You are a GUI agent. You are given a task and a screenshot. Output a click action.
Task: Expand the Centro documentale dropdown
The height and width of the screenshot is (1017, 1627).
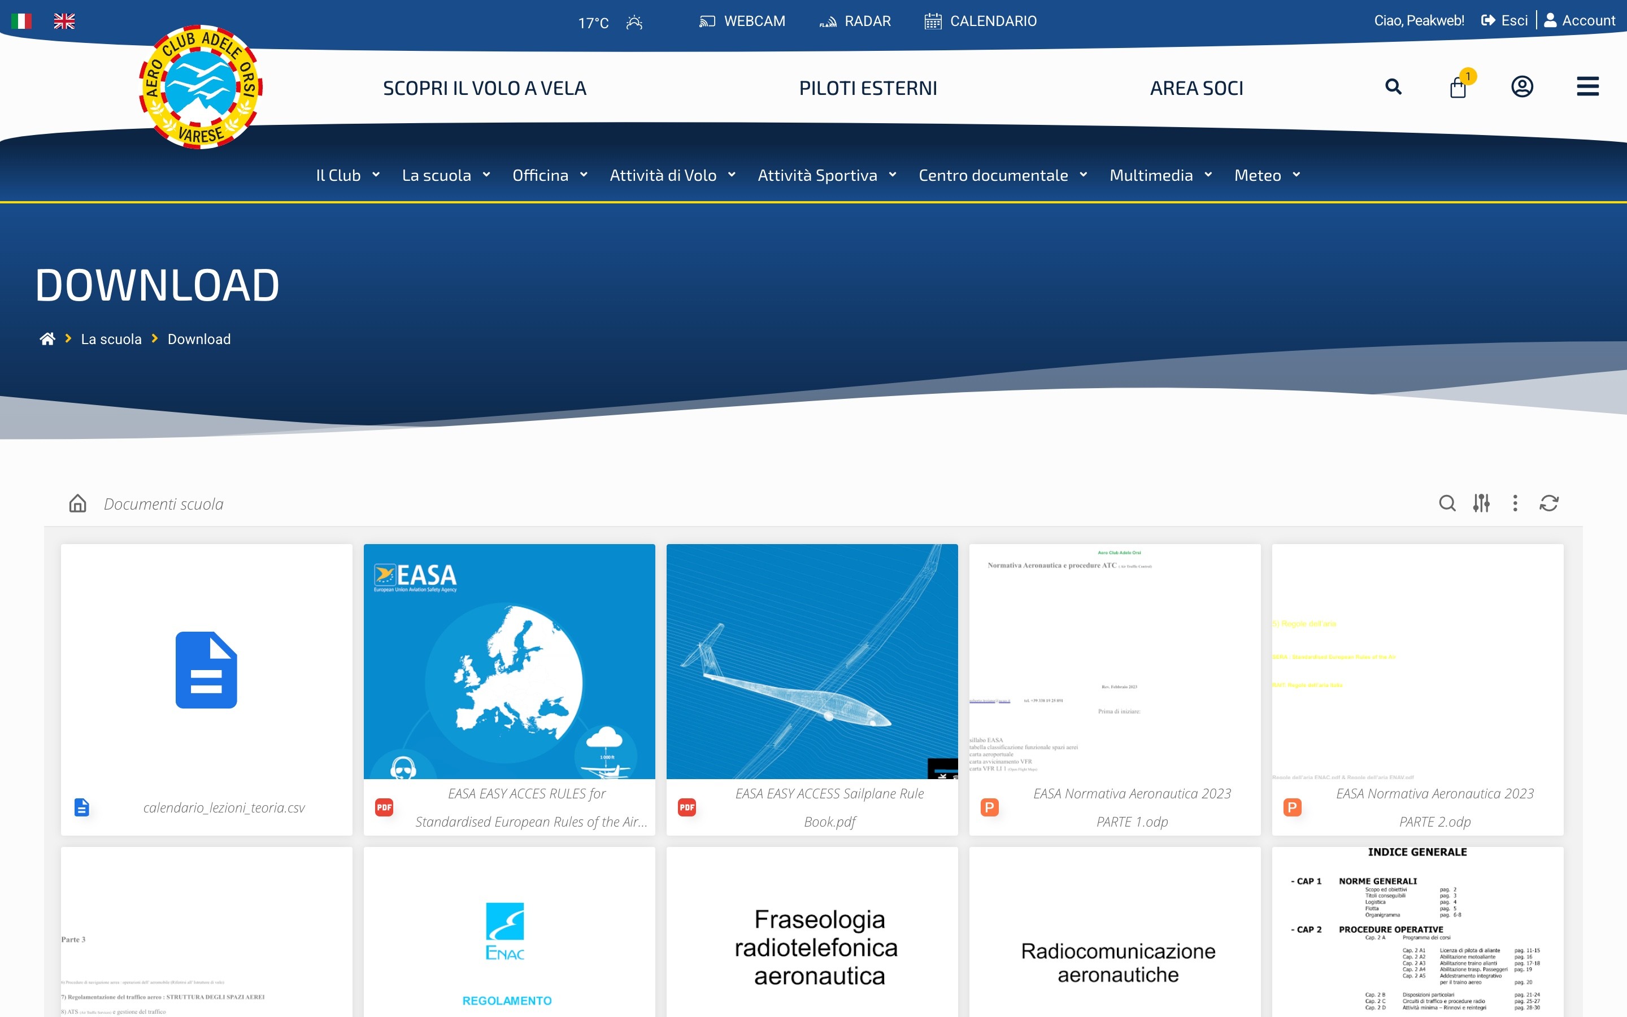click(x=1004, y=175)
